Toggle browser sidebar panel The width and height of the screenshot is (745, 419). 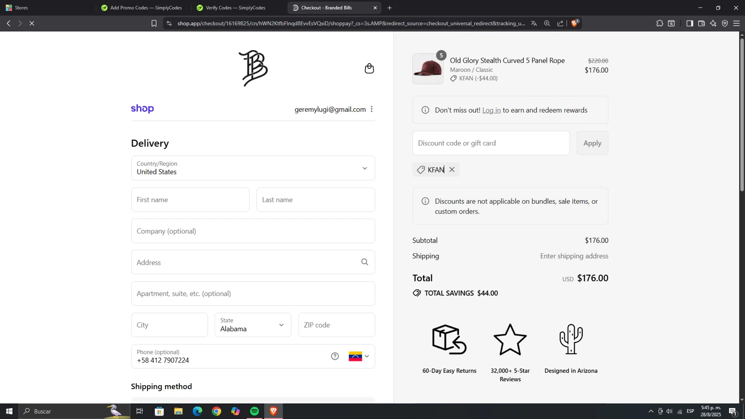click(x=690, y=23)
